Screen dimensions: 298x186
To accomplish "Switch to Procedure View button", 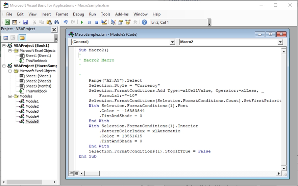I will coord(71,173).
